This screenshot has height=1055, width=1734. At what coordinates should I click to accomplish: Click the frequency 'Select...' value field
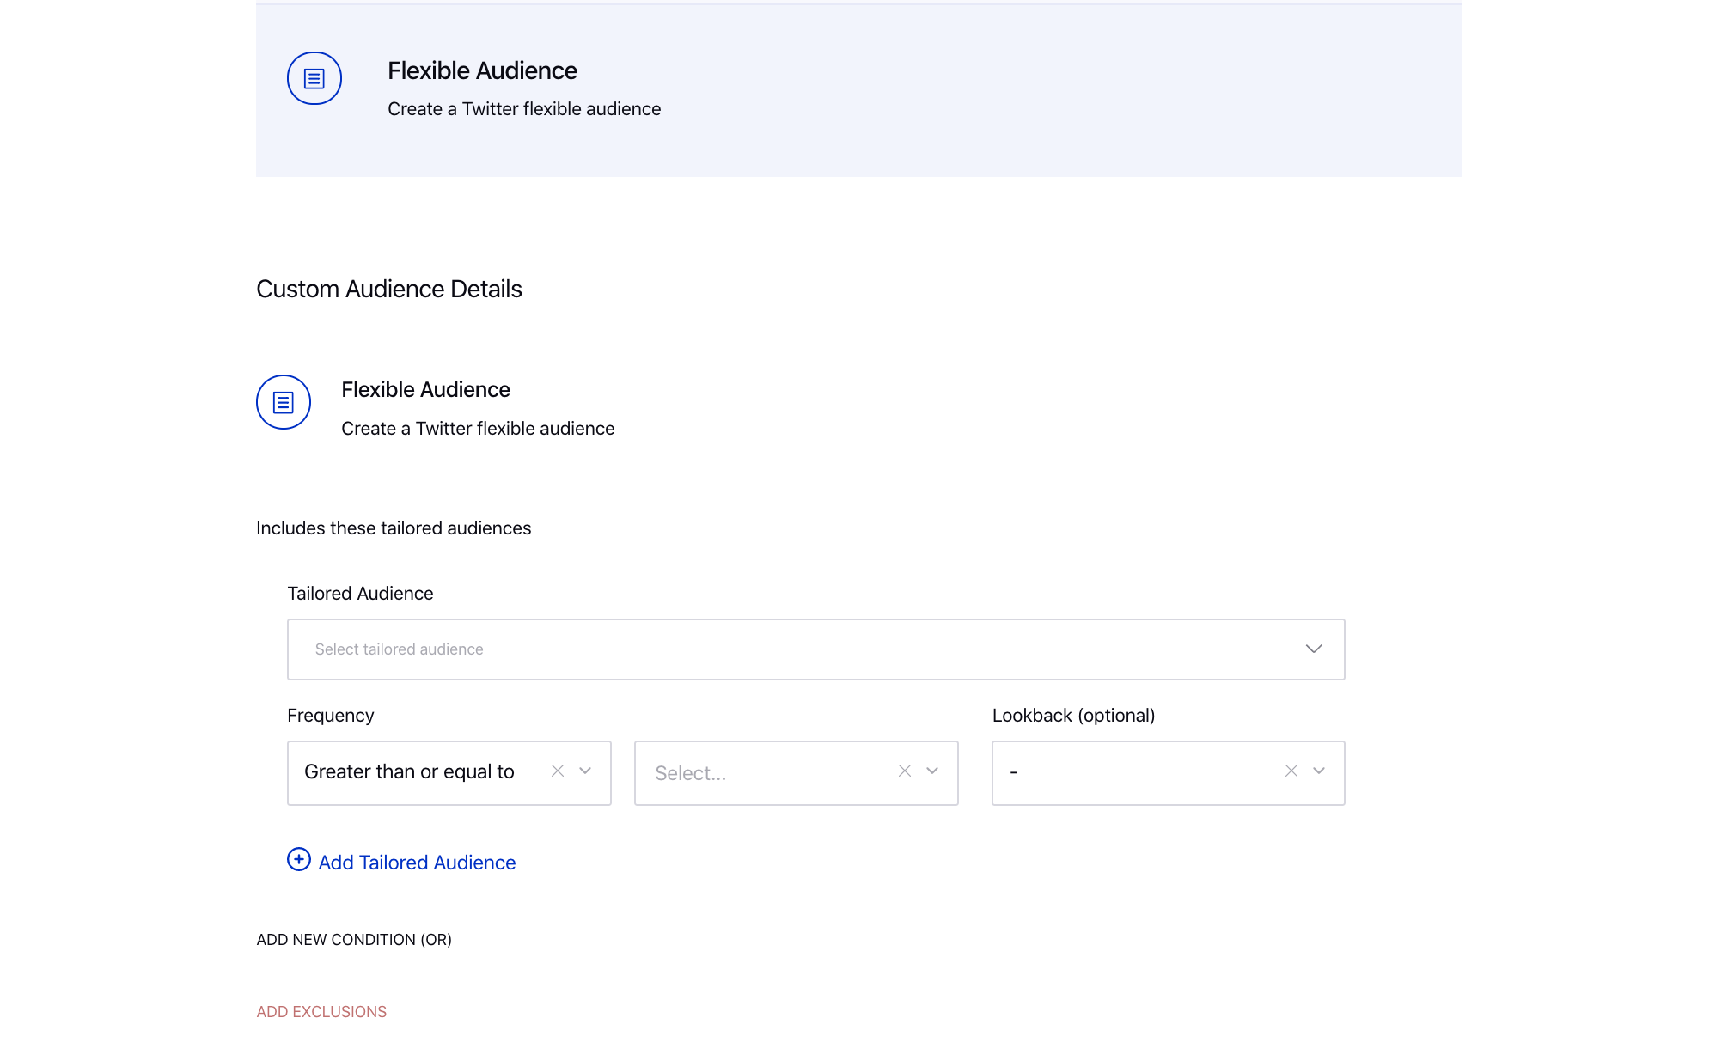point(796,773)
